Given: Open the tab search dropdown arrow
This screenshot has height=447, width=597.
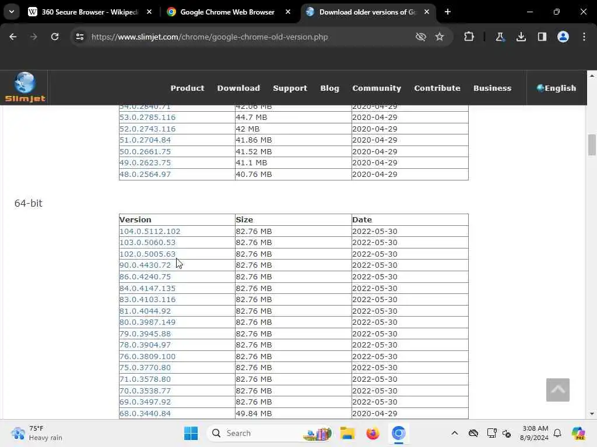Looking at the screenshot, I should pos(12,12).
